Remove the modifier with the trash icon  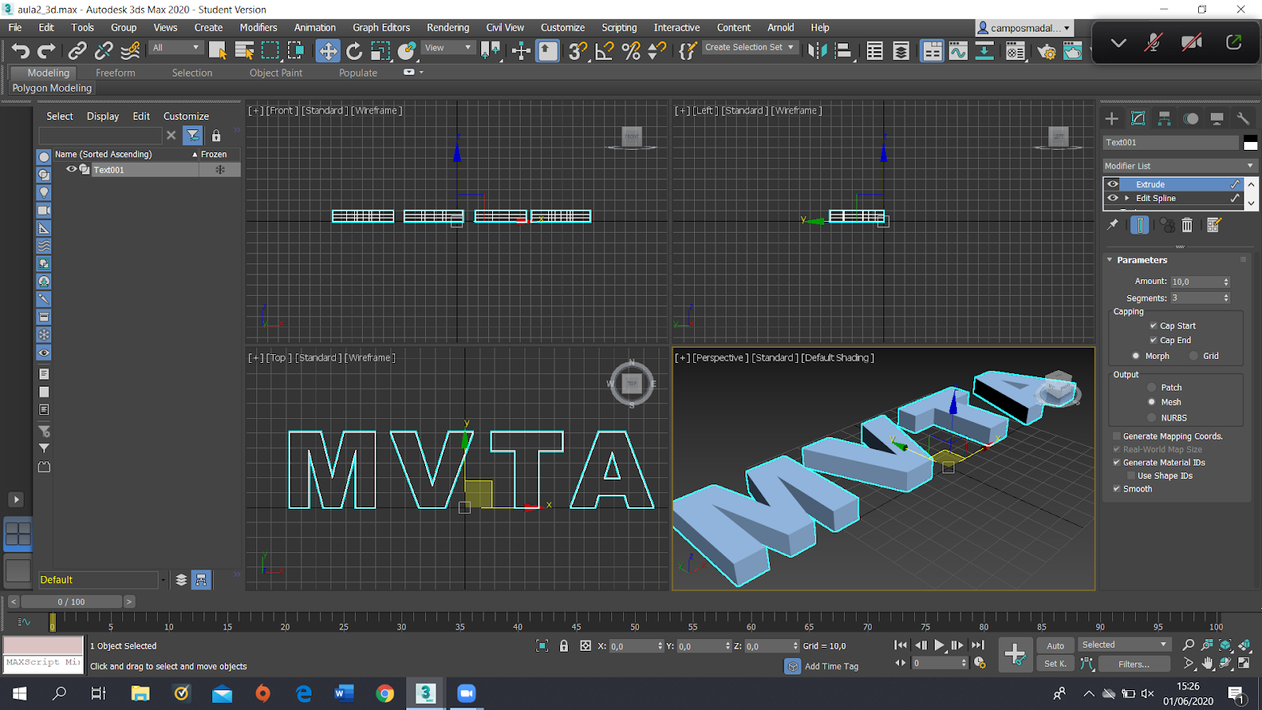tap(1187, 225)
